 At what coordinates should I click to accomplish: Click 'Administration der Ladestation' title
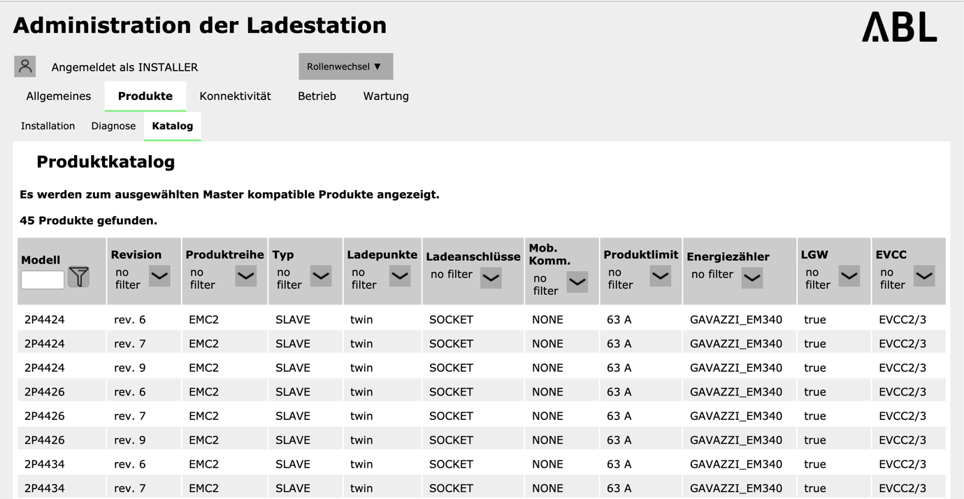pos(200,25)
